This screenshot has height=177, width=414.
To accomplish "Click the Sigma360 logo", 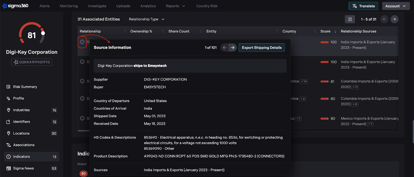I will point(15,6).
